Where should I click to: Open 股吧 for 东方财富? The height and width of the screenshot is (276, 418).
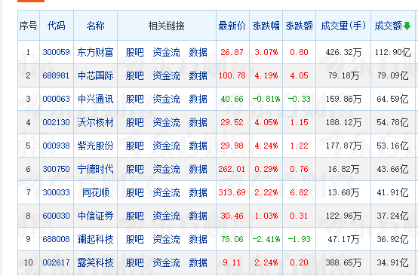134,52
